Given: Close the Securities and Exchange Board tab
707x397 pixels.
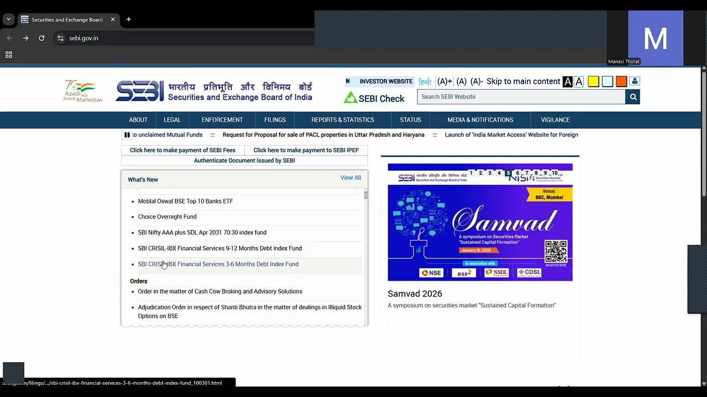Looking at the screenshot, I should click(113, 19).
